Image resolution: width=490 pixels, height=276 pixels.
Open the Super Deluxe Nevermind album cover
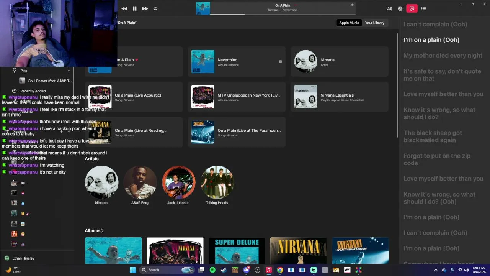coord(237,251)
